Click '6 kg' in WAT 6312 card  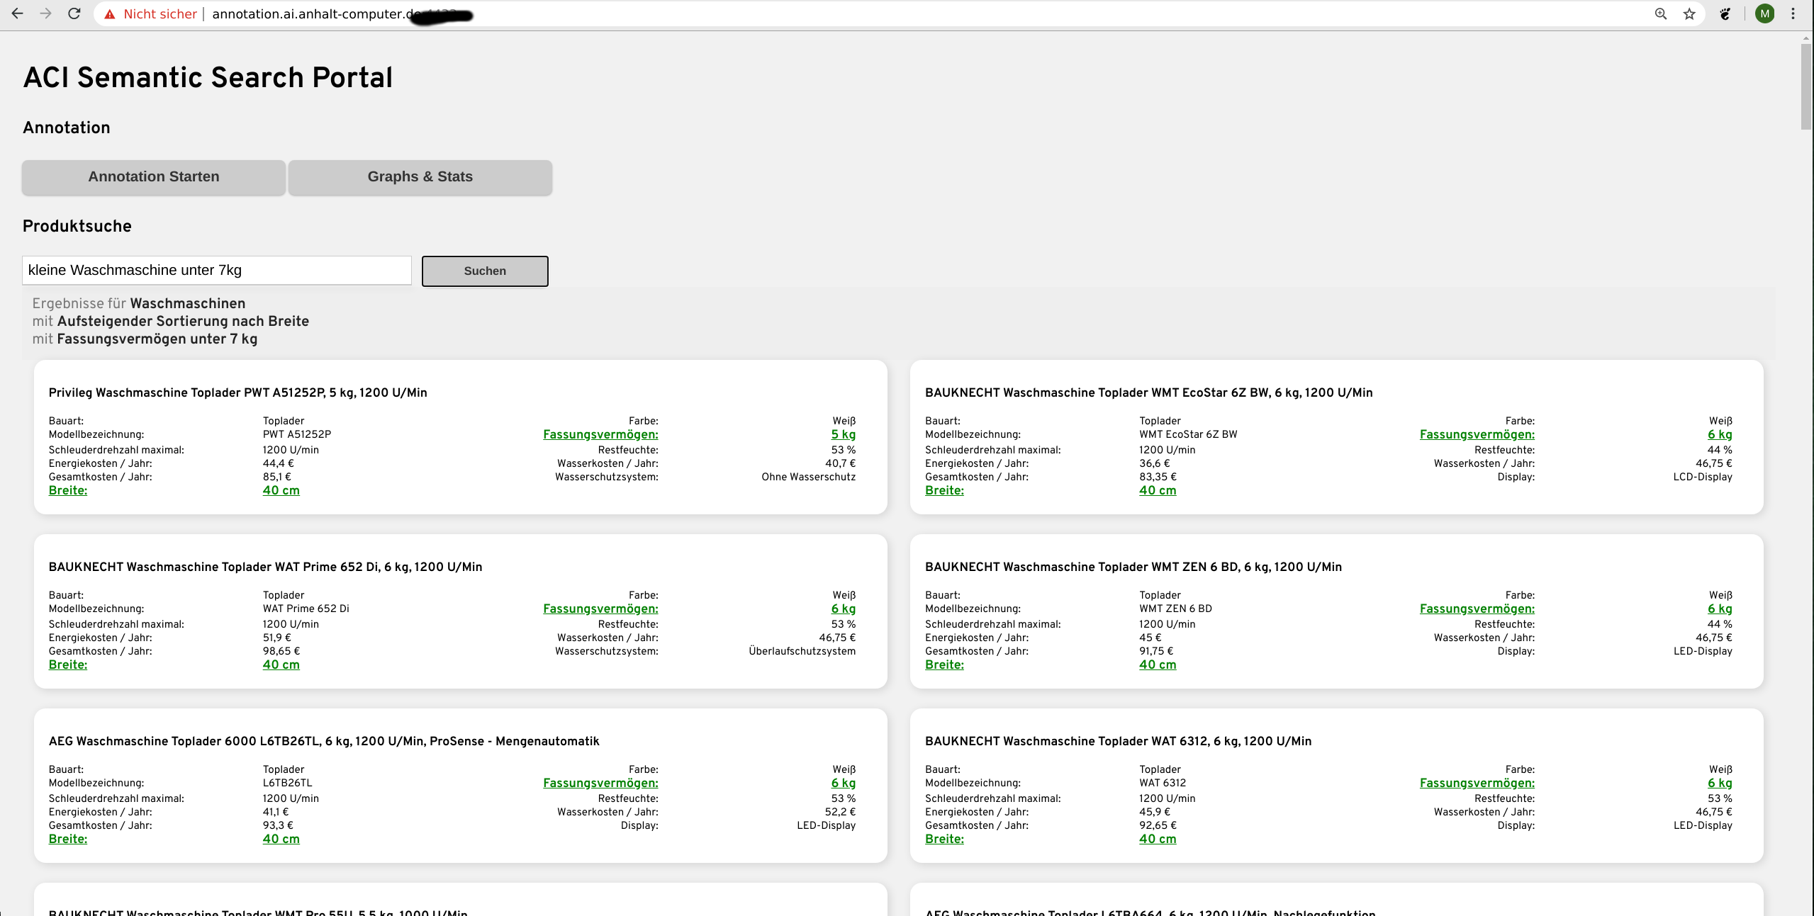pos(1720,784)
